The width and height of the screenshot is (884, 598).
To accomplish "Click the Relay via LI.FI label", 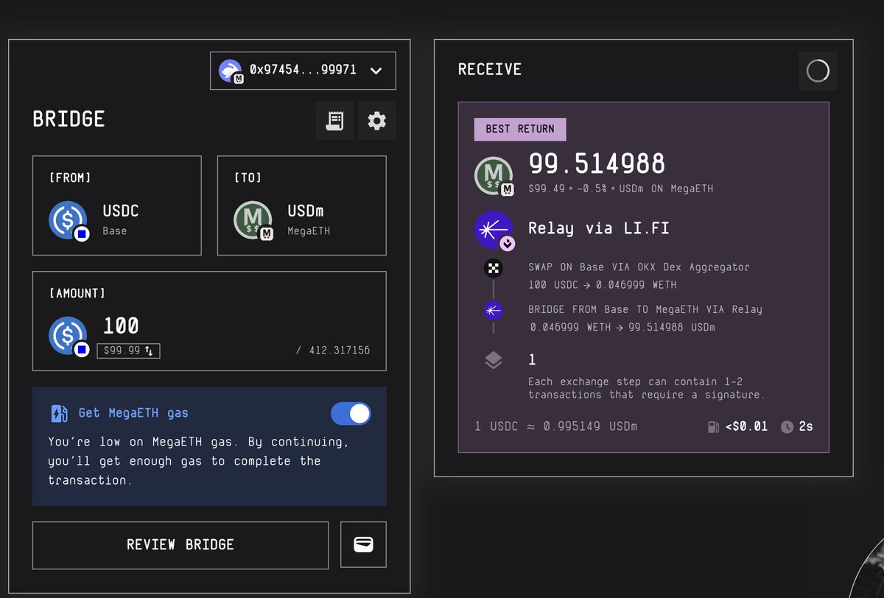I will tap(599, 228).
